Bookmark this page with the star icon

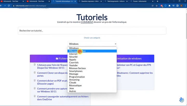click(x=157, y=6)
